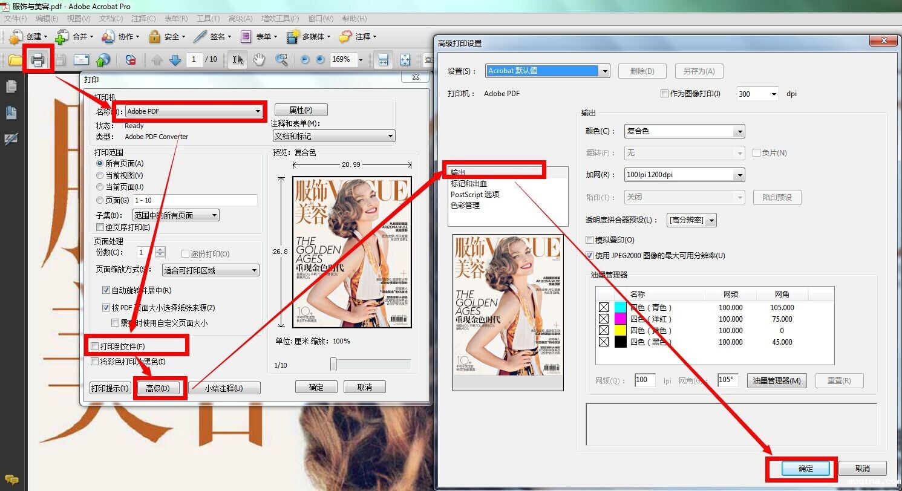Select the Hand tool
This screenshot has height=491, width=902.
tap(259, 59)
